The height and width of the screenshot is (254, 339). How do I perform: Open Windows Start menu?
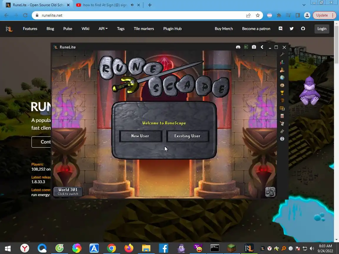[x=8, y=248]
